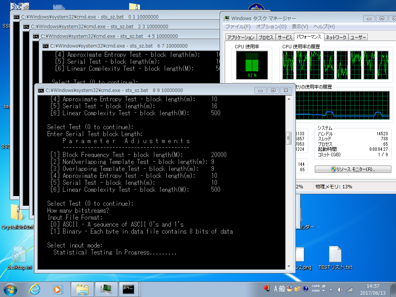Click the リソース モニター(R)... button
This screenshot has height=297, width=396.
[353, 169]
